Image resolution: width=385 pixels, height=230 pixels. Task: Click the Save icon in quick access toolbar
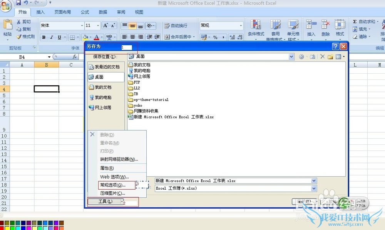click(x=18, y=3)
